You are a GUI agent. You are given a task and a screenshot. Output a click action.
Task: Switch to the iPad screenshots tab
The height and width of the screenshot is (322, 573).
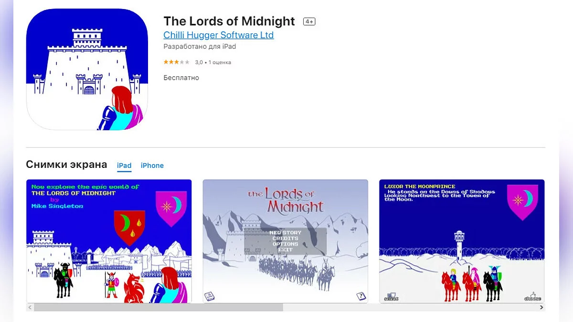point(124,166)
